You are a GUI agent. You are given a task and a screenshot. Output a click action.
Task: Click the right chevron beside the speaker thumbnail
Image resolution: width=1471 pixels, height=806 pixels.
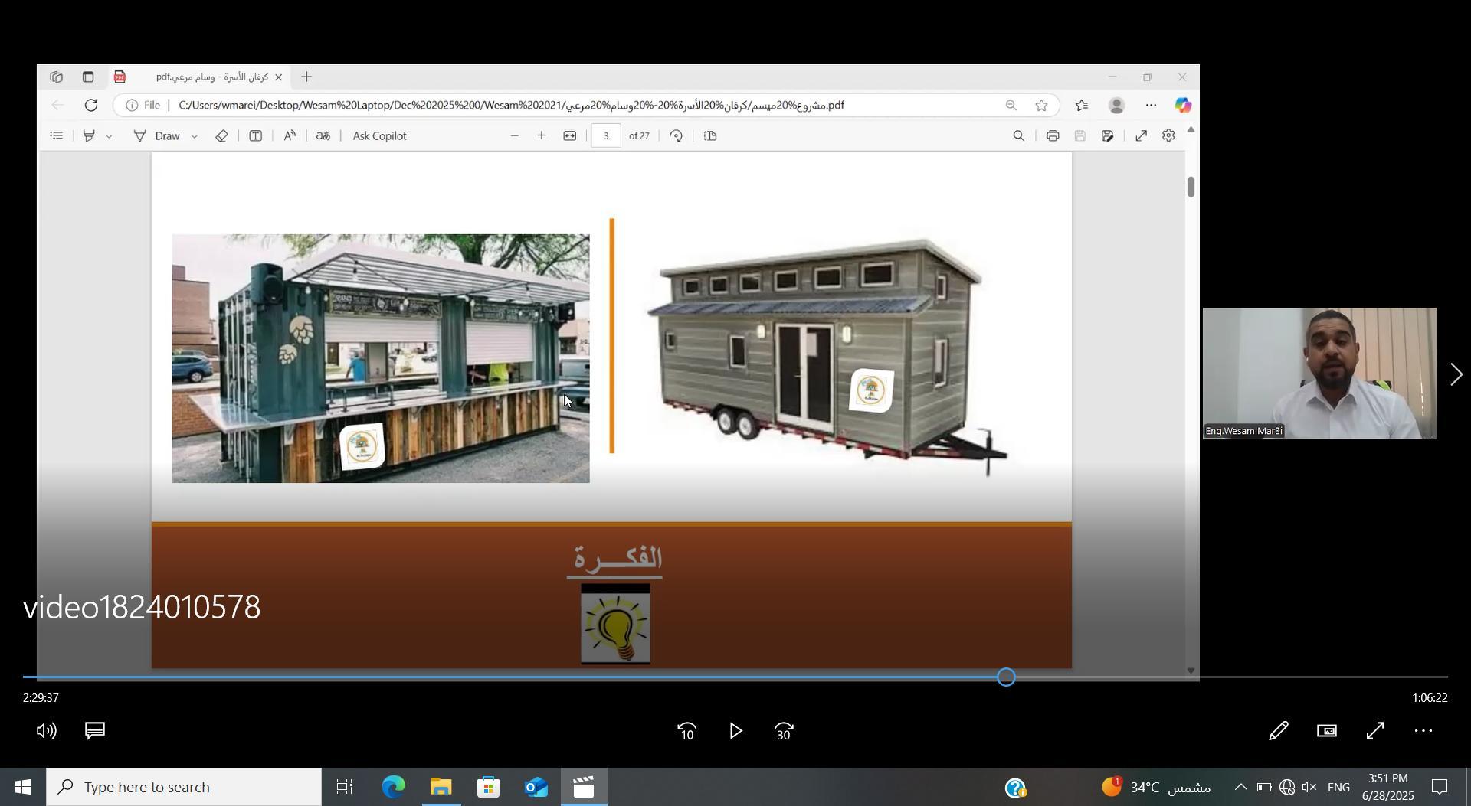(x=1456, y=374)
